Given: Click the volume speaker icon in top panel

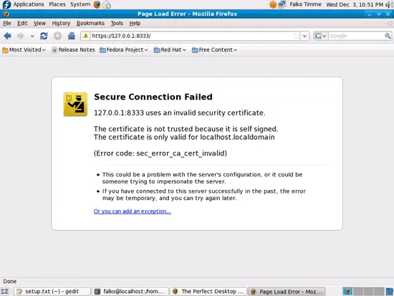Looking at the screenshot, I should coord(389,4).
